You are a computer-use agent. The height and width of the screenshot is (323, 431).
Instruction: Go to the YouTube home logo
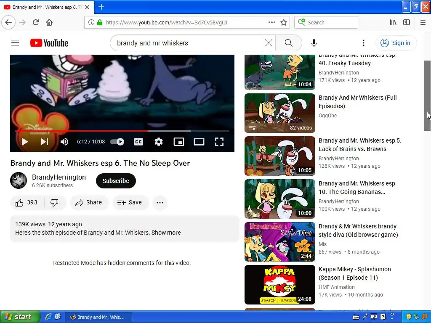pyautogui.click(x=49, y=43)
